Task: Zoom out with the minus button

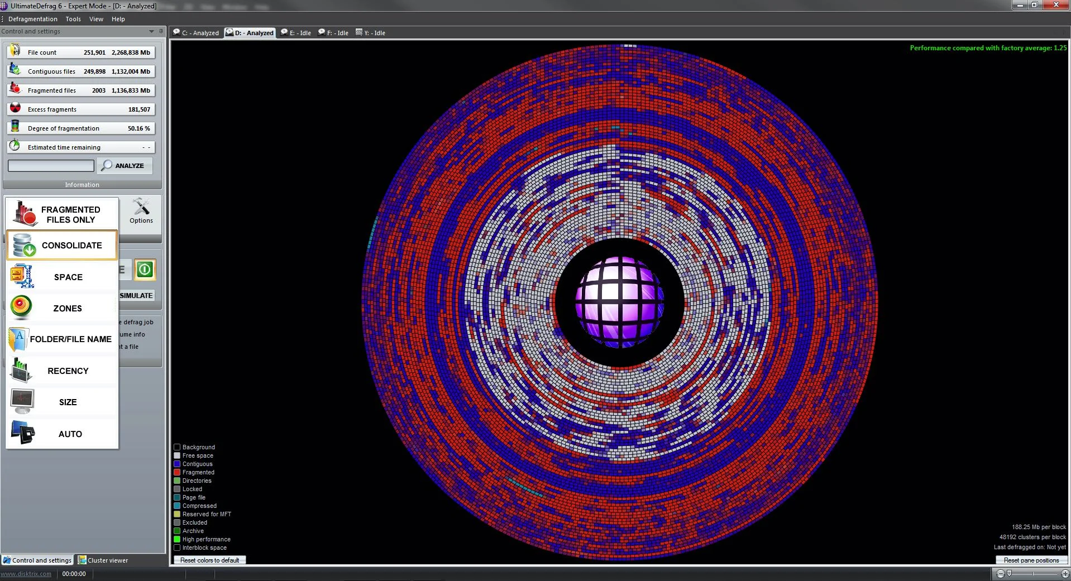Action: pos(1000,574)
